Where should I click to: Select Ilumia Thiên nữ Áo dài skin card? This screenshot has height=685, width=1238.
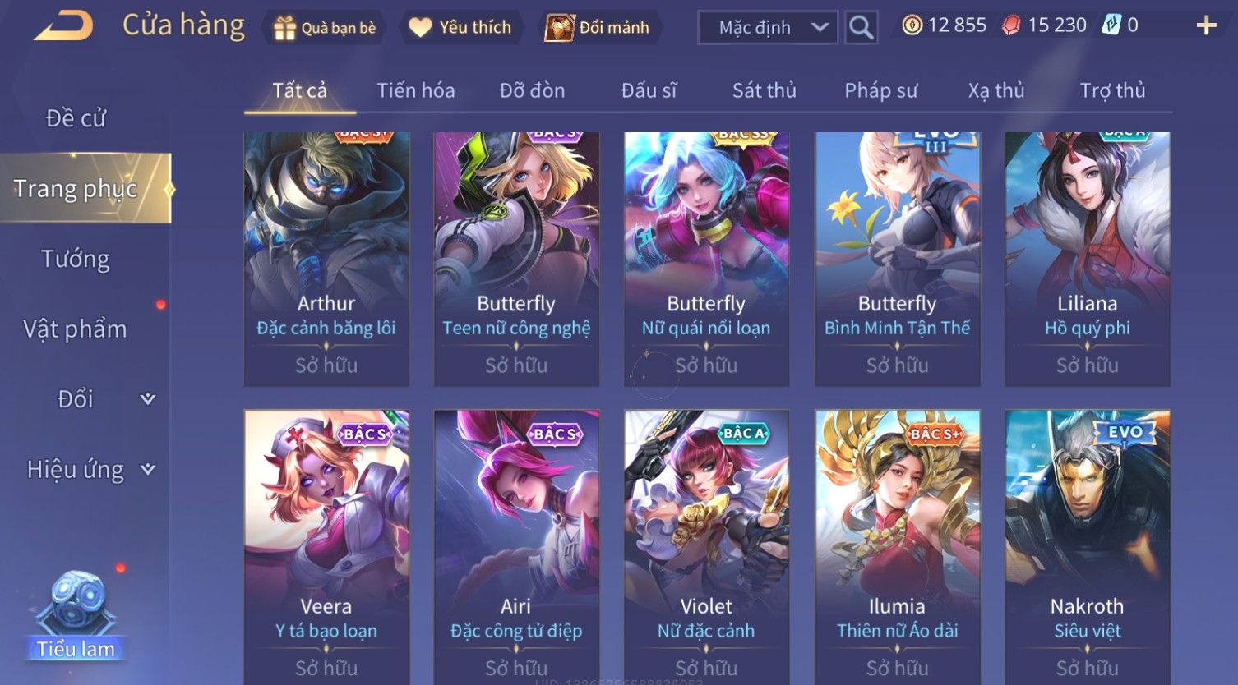coord(897,546)
